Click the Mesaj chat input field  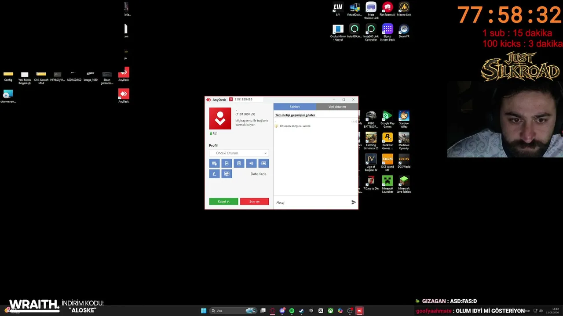click(x=311, y=202)
